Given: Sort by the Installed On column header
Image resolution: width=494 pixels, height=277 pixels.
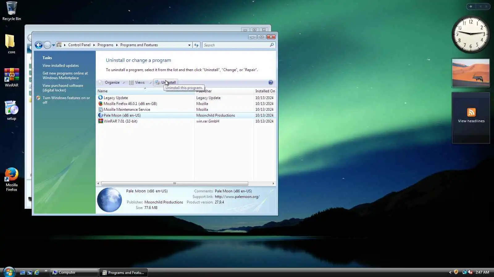Looking at the screenshot, I should point(265,91).
